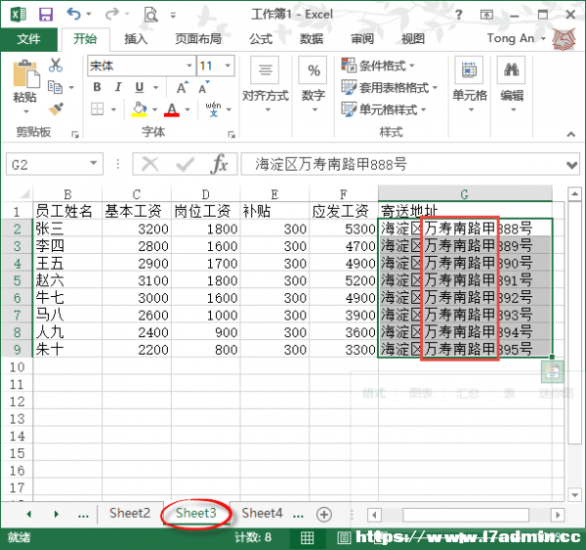Select row 5 header

(17, 280)
